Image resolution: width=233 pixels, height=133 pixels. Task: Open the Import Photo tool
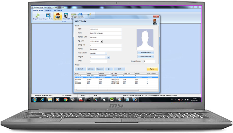48,16
